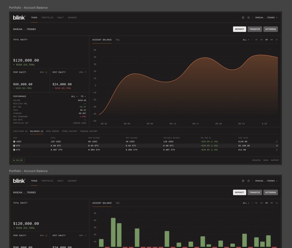Open the ALL dropdown in Performance section
The width and height of the screenshot is (292, 248).
click(x=74, y=96)
